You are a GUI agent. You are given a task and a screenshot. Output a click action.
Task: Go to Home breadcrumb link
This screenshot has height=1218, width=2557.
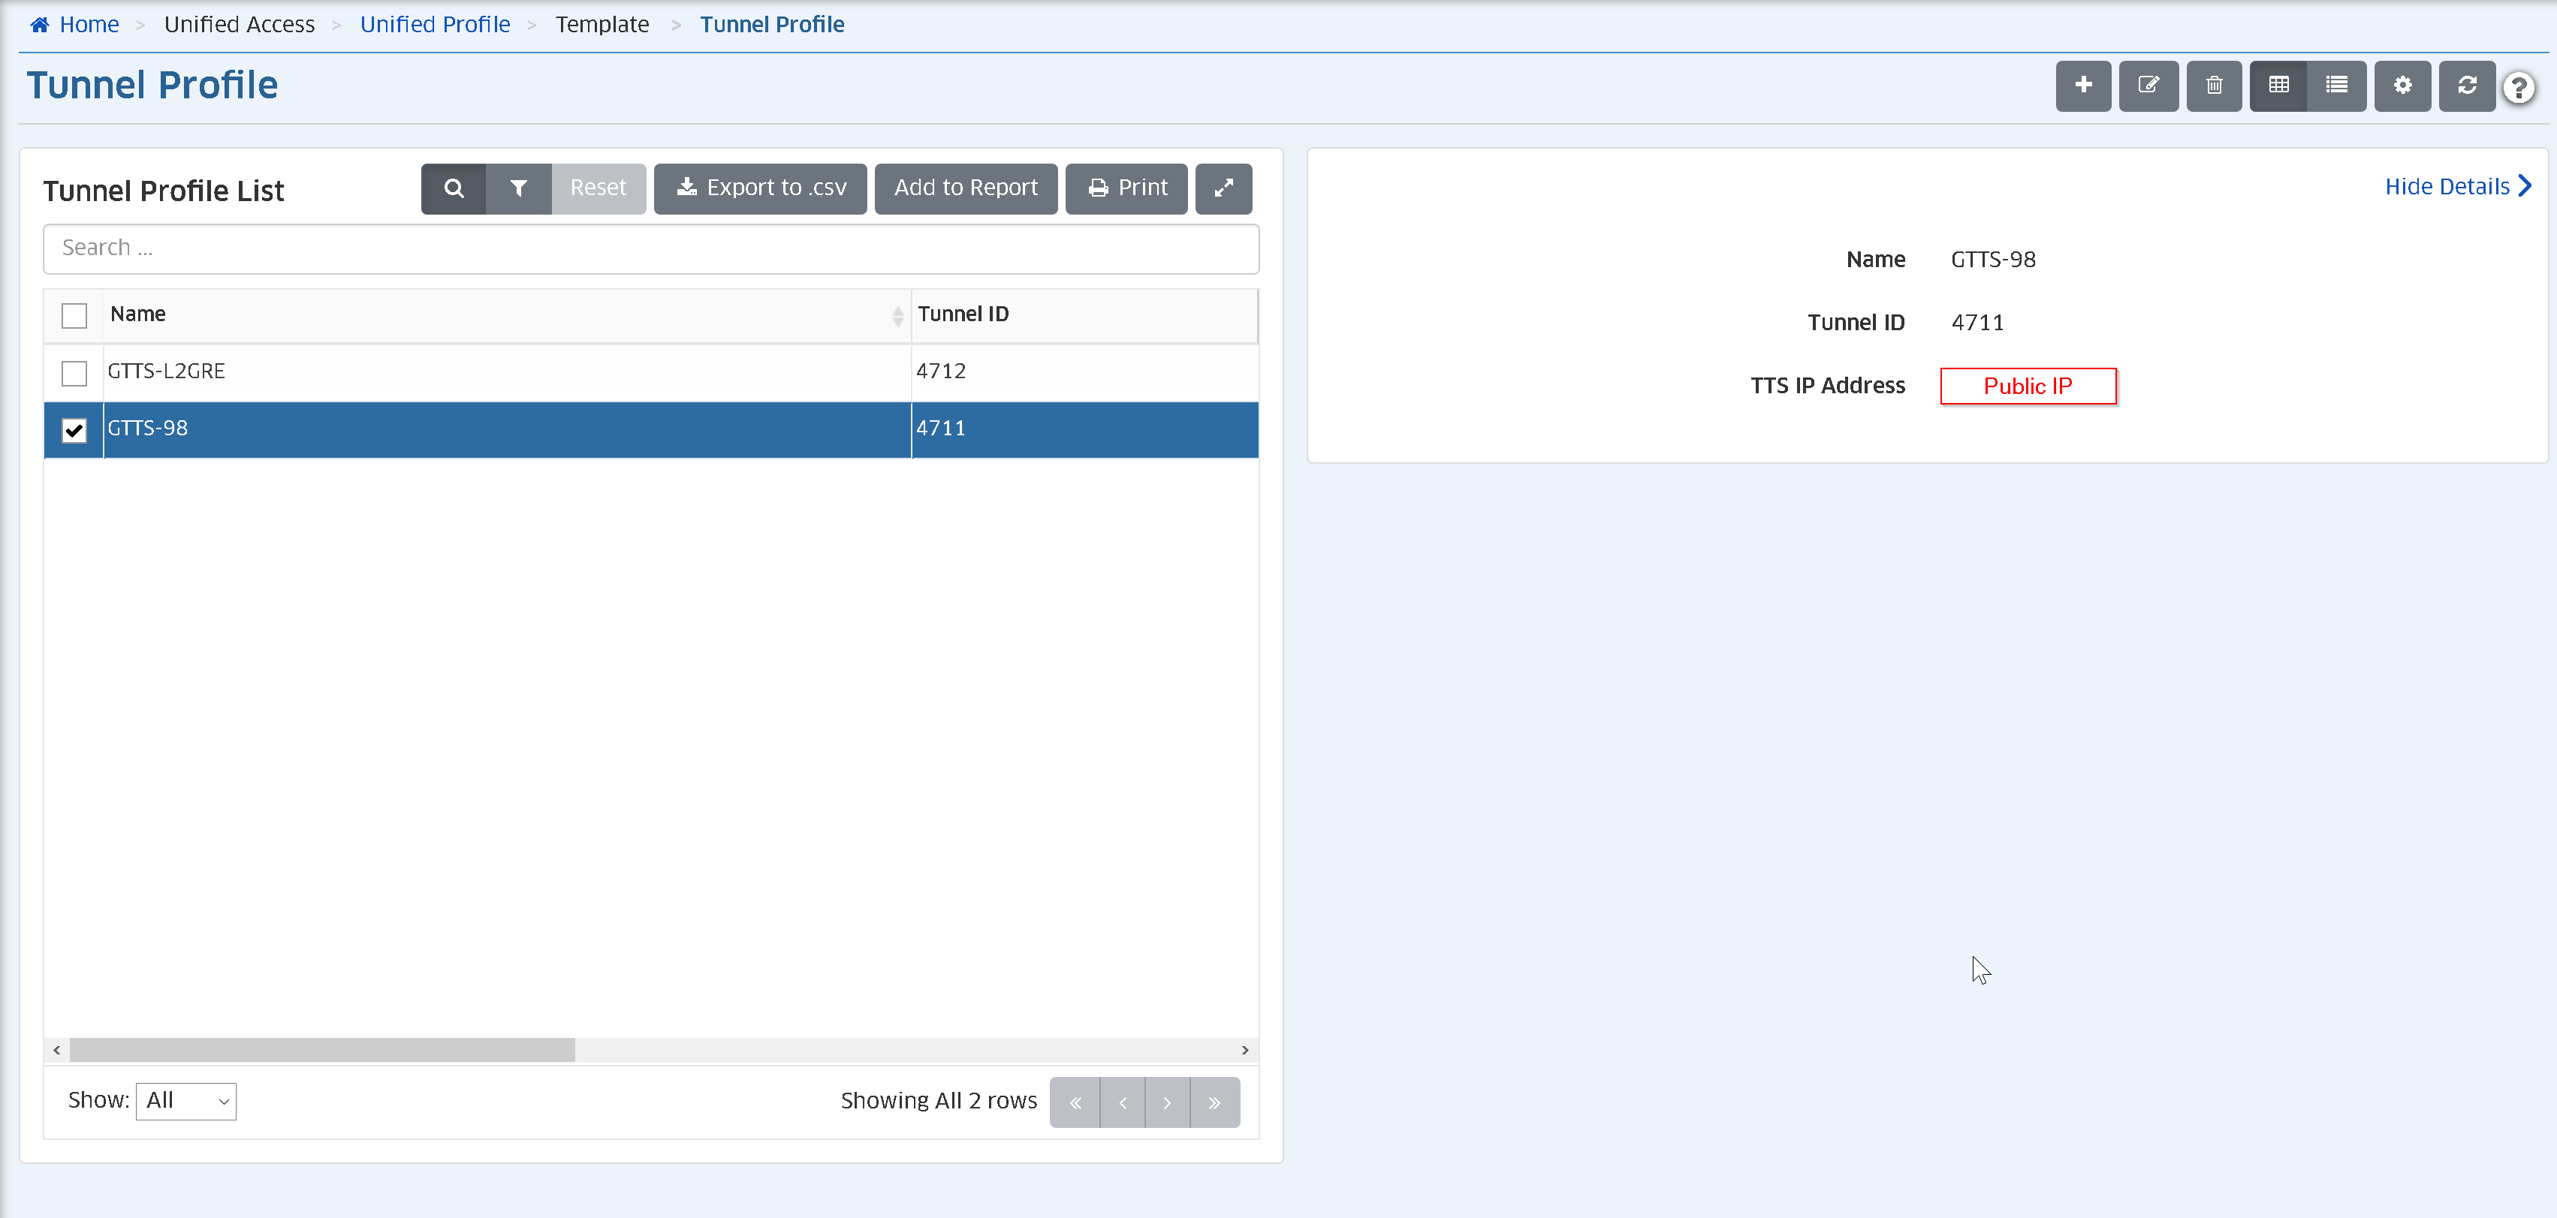click(x=89, y=25)
